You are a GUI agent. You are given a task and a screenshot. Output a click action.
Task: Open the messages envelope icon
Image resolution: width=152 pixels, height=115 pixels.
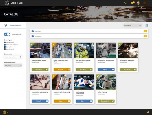pos(132,3)
